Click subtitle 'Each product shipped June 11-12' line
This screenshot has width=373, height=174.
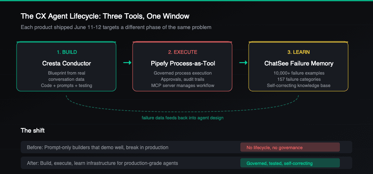pos(116,27)
